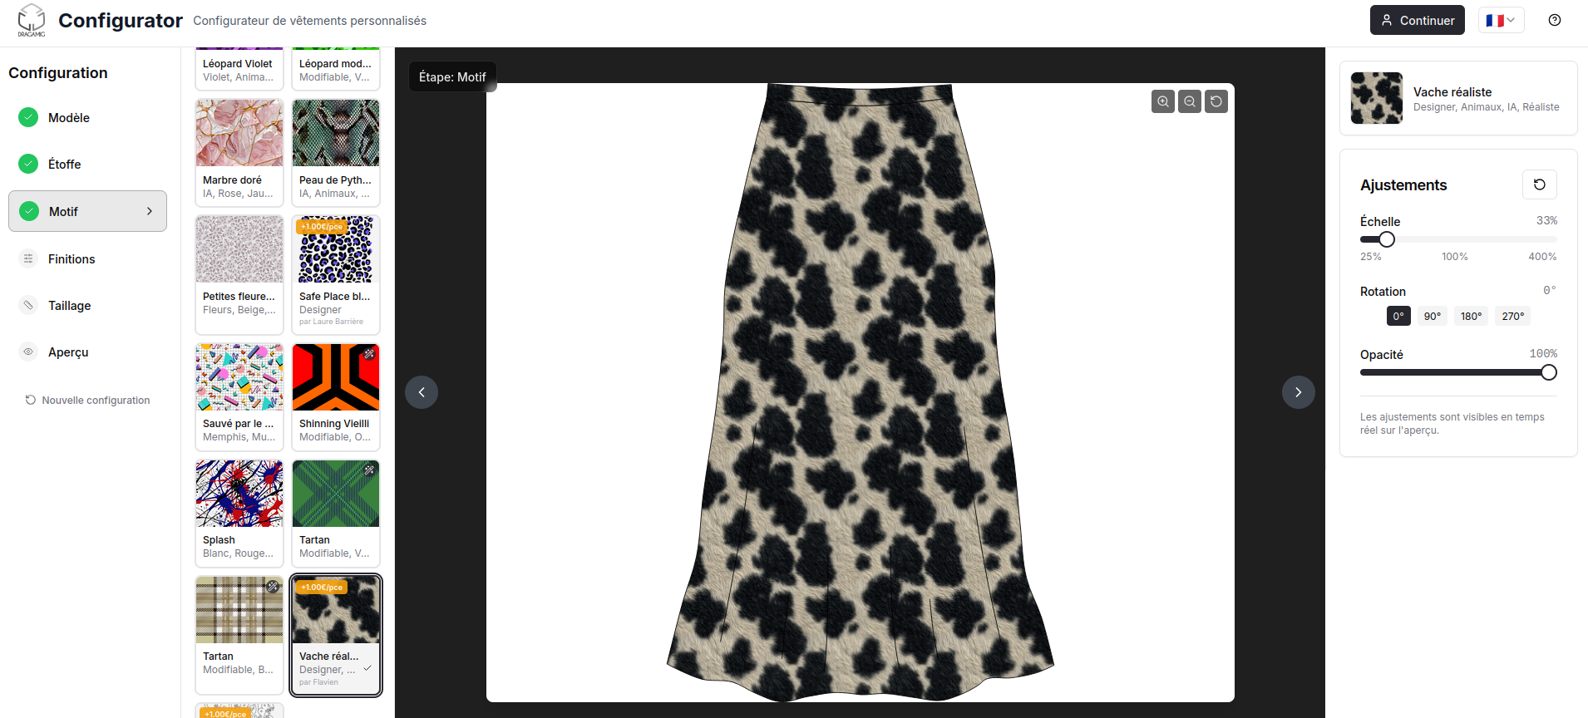
Task: Click the Taillage ruler icon
Action: 28,305
